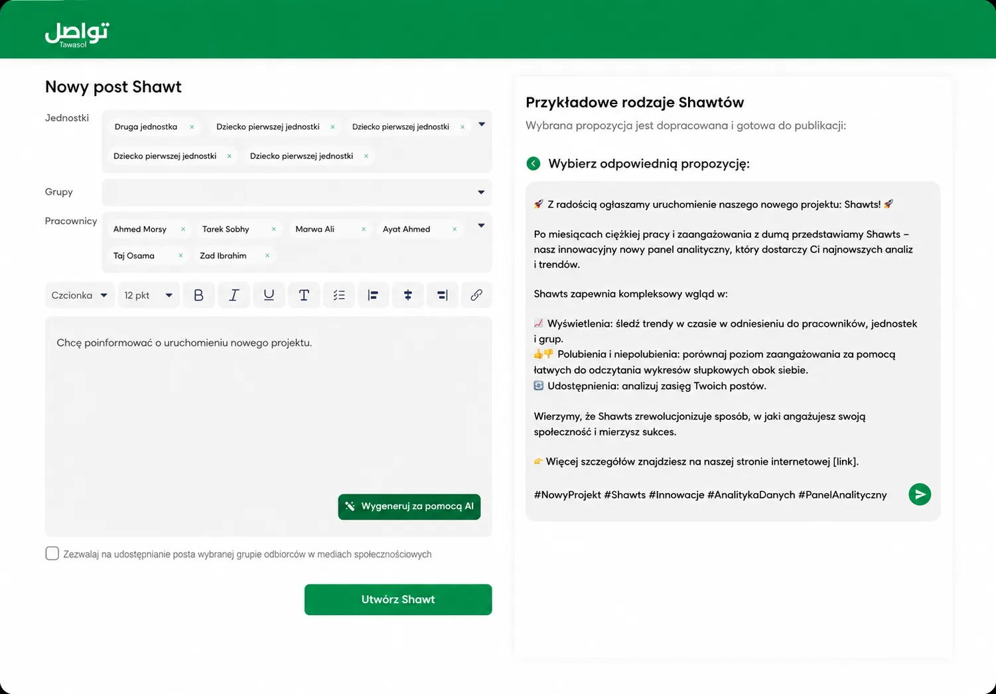Click the 'Taj Osama' chip name

(x=134, y=256)
